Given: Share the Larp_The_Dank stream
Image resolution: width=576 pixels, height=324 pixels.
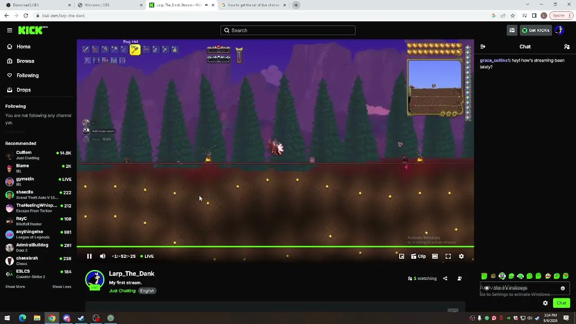Looking at the screenshot, I should click(445, 279).
